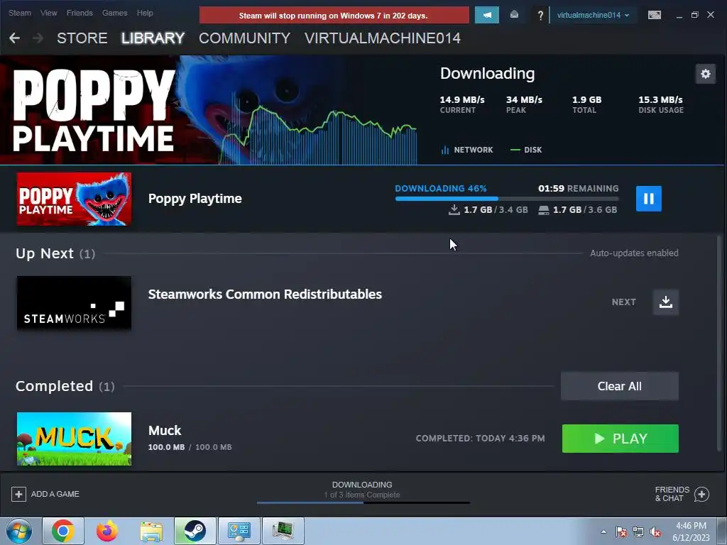Screen dimensions: 727x545
Task: Go forward with the right arrow
Action: tap(38, 38)
